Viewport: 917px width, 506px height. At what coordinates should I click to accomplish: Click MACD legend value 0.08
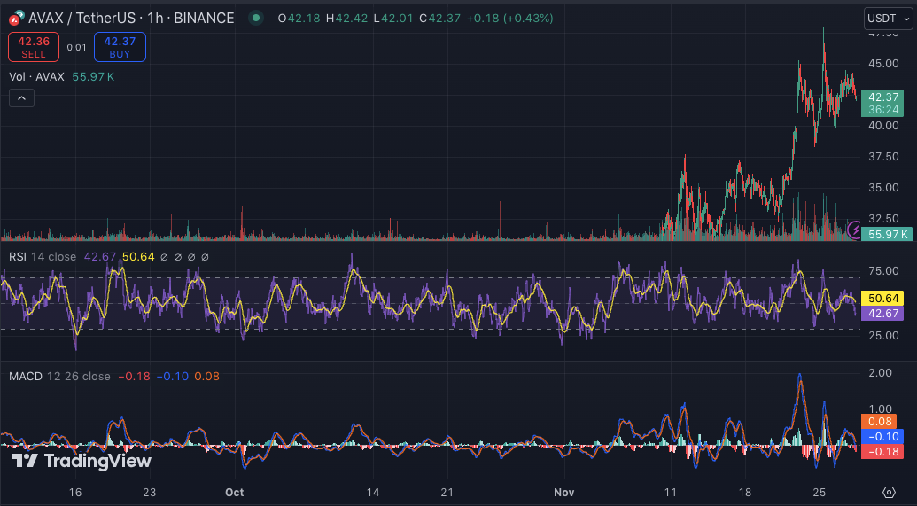coord(206,376)
